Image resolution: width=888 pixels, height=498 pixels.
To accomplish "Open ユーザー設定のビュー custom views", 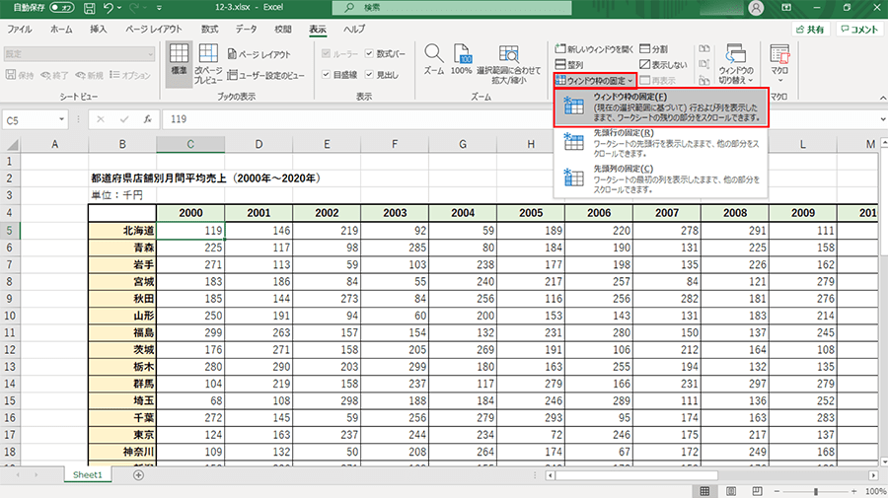I will [265, 75].
